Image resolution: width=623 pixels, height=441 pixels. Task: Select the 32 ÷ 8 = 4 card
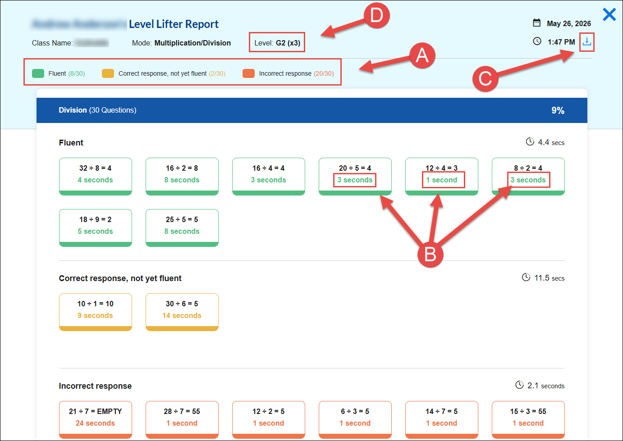(96, 177)
